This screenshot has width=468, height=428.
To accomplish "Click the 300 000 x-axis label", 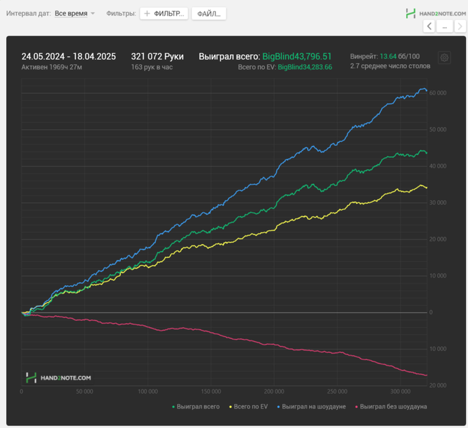I will [400, 391].
